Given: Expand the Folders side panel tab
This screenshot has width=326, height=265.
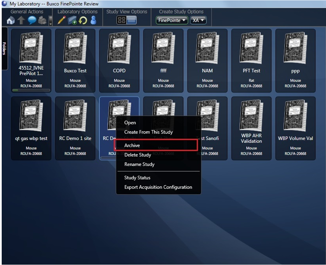Looking at the screenshot, I should [4, 48].
